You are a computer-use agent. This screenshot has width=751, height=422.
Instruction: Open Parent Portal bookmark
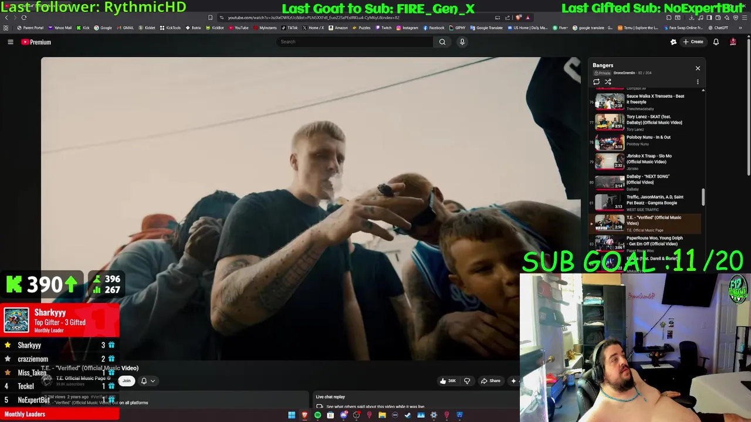[x=30, y=28]
